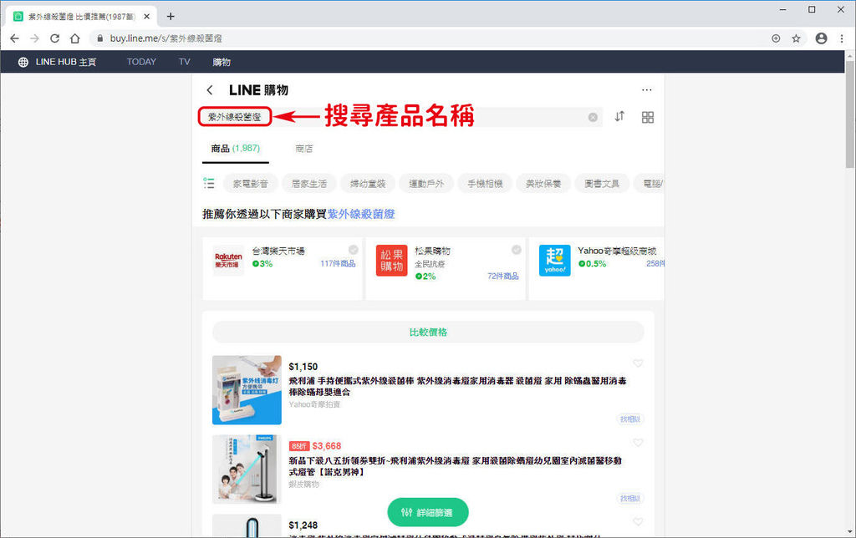Favorite the $1,248 product heart
Screen dimensions: 856x538
(x=638, y=521)
